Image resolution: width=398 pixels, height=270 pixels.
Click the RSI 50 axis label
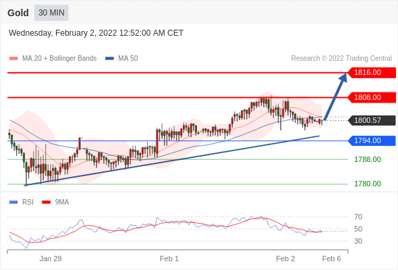pyautogui.click(x=358, y=229)
